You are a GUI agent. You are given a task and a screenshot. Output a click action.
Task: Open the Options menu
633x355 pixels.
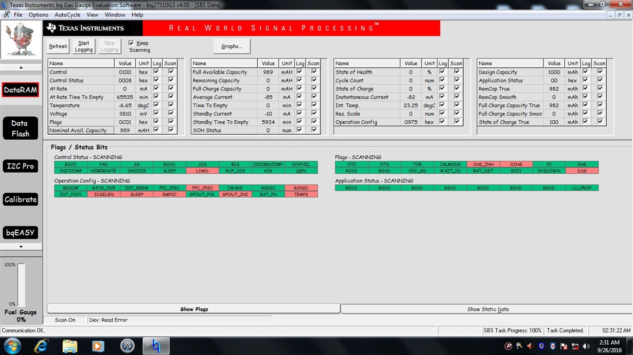pos(39,15)
